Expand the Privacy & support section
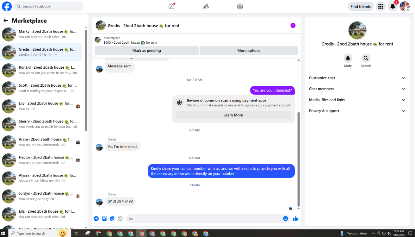Screen dimensions: 415x237 [357, 111]
